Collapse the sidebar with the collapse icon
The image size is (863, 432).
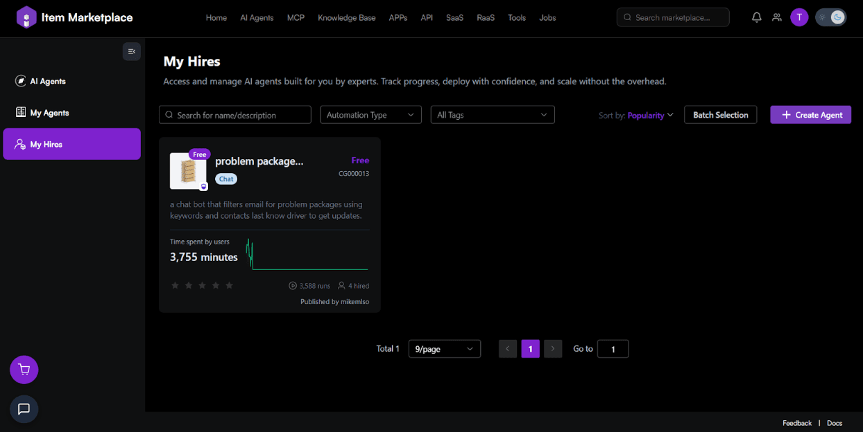pyautogui.click(x=131, y=51)
